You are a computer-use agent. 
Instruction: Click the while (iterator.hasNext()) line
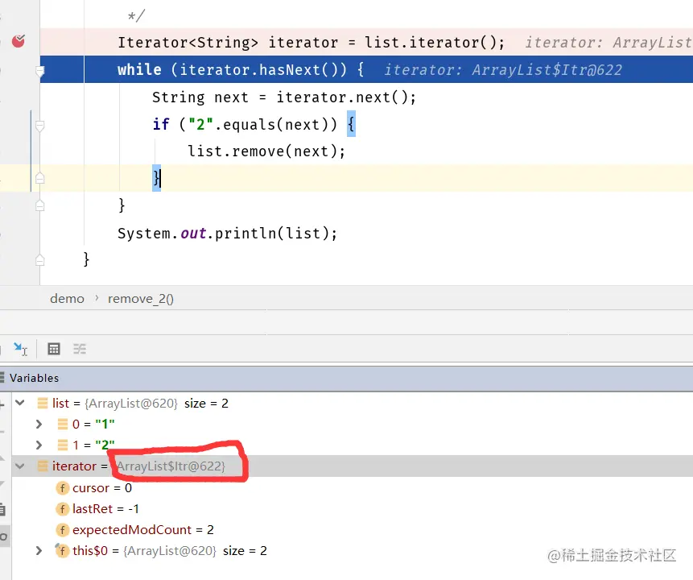pos(241,69)
